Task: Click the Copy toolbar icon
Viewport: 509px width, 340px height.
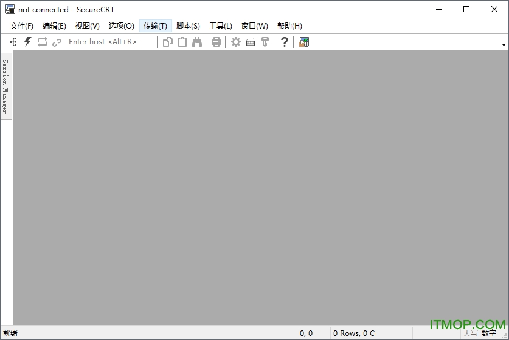Action: 167,42
